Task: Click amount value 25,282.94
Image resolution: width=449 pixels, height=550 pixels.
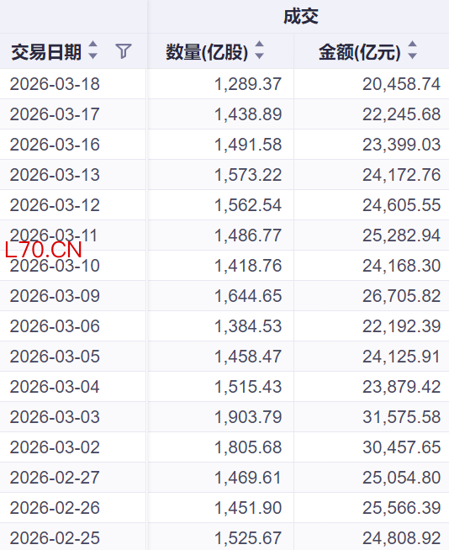Action: 401,235
